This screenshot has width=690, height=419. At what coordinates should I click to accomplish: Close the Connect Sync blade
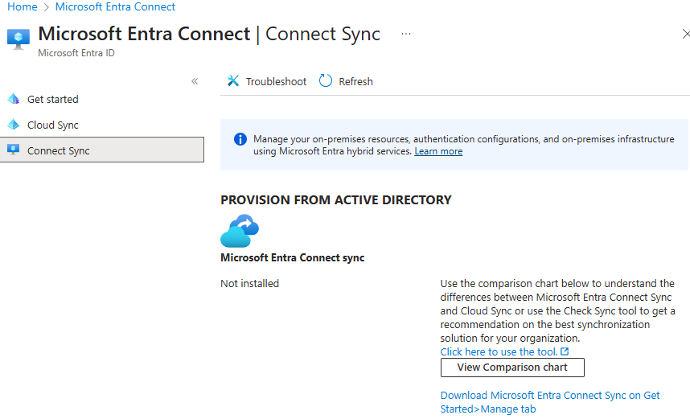(686, 34)
